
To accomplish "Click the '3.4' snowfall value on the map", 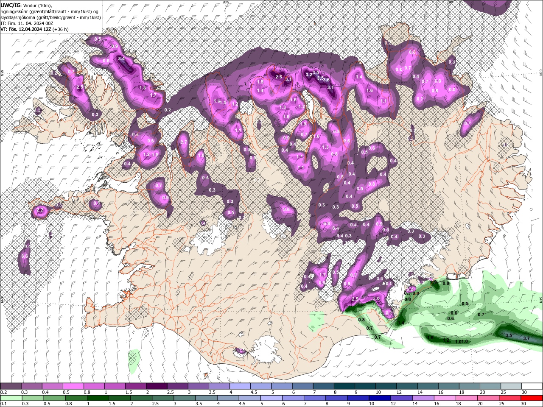I will coord(121,59).
